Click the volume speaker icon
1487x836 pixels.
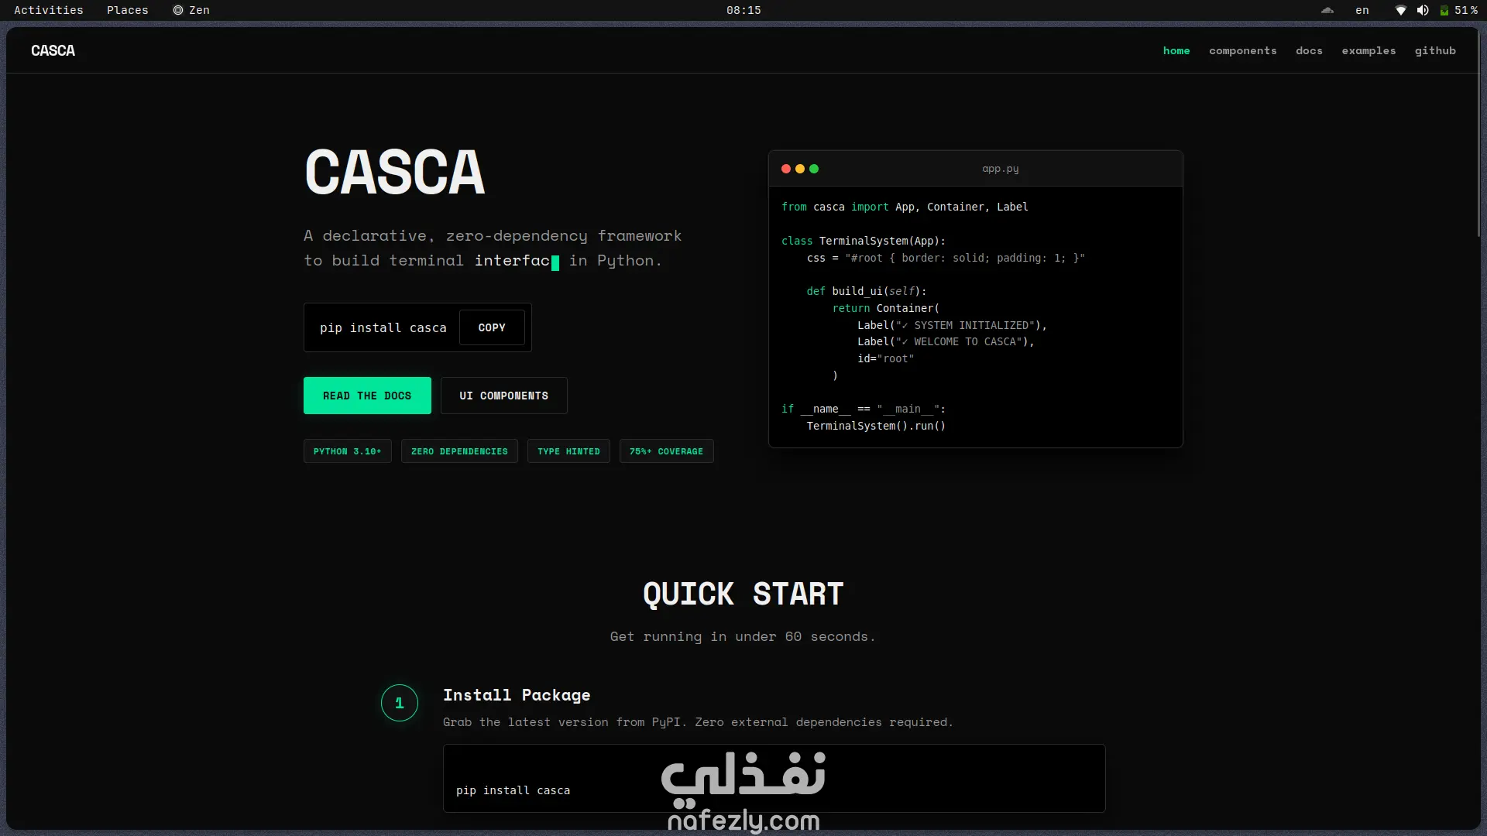(1423, 10)
